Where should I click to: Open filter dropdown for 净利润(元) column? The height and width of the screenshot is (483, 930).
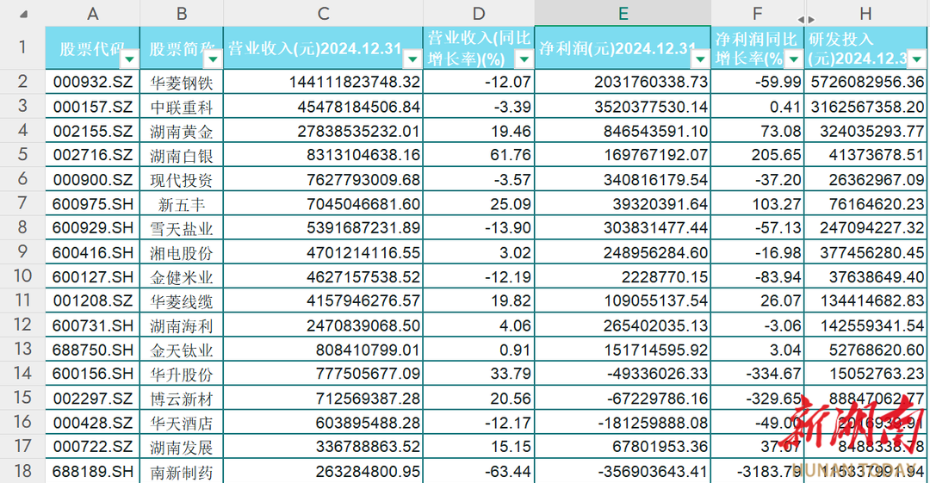click(x=700, y=59)
